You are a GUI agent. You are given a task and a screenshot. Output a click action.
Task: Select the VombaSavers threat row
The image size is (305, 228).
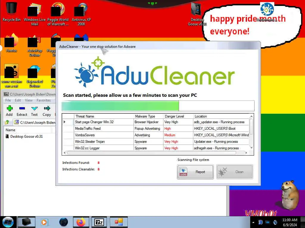coord(155,135)
